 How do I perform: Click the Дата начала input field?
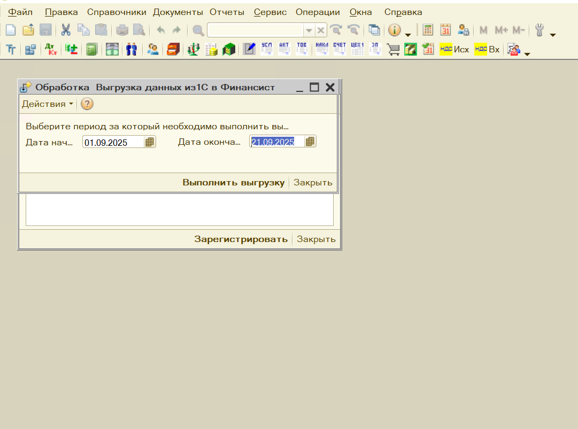(113, 142)
